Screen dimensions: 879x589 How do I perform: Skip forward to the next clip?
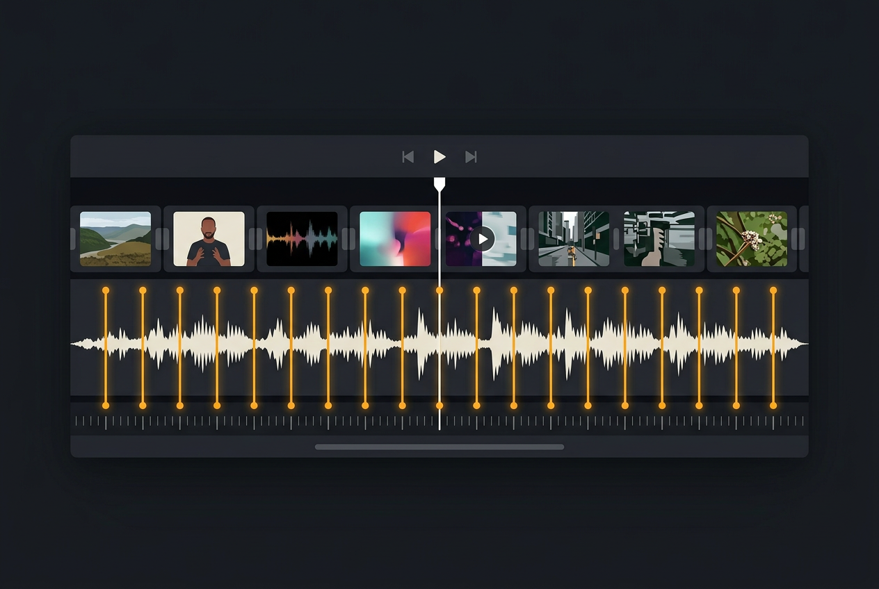click(471, 157)
